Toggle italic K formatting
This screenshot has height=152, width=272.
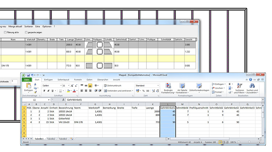pyautogui.click(x=48, y=91)
